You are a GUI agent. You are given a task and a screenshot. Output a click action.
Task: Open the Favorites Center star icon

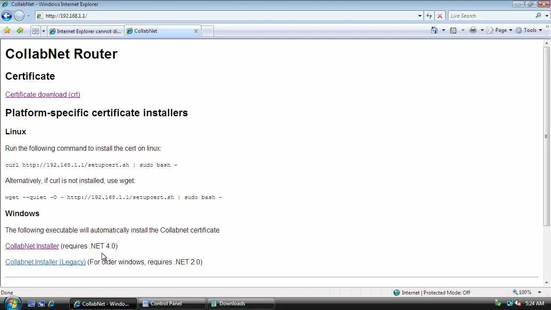pyautogui.click(x=7, y=31)
